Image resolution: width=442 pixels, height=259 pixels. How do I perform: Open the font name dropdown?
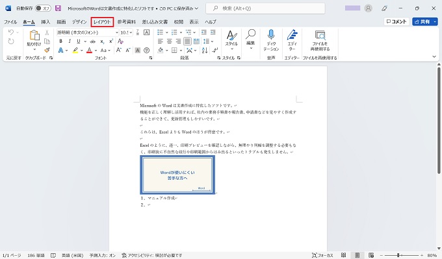click(x=117, y=32)
